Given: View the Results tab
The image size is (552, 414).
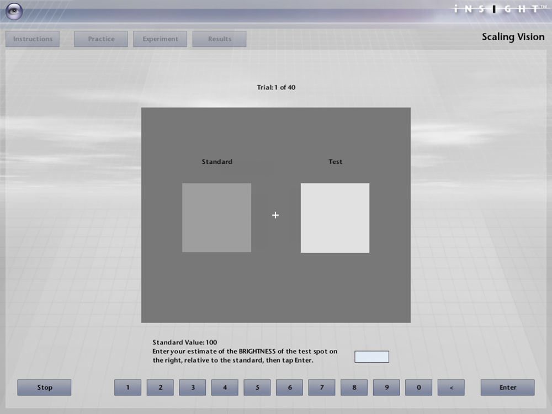Looking at the screenshot, I should (x=219, y=39).
